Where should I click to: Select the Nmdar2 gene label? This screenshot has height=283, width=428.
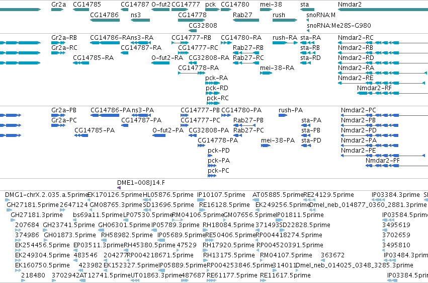click(350, 5)
